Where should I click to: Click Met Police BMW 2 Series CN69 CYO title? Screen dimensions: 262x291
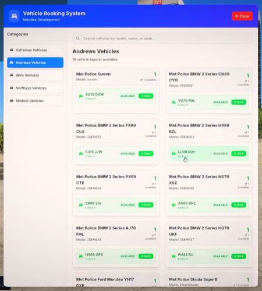coord(199,77)
